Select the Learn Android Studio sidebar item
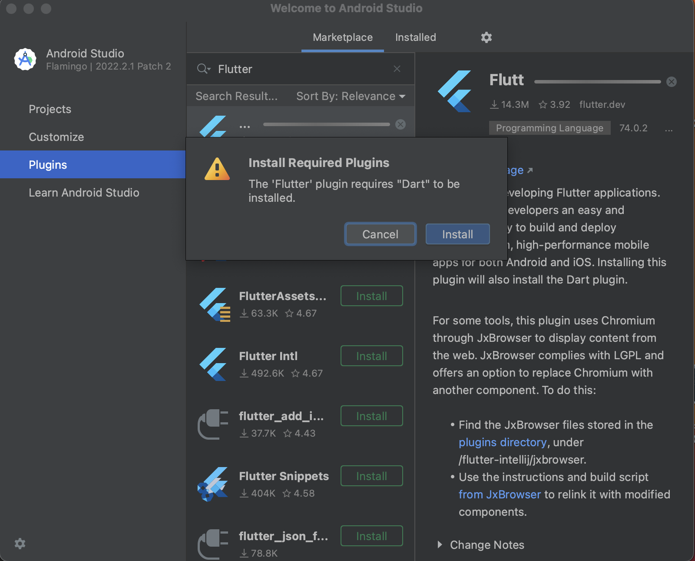 [x=84, y=193]
